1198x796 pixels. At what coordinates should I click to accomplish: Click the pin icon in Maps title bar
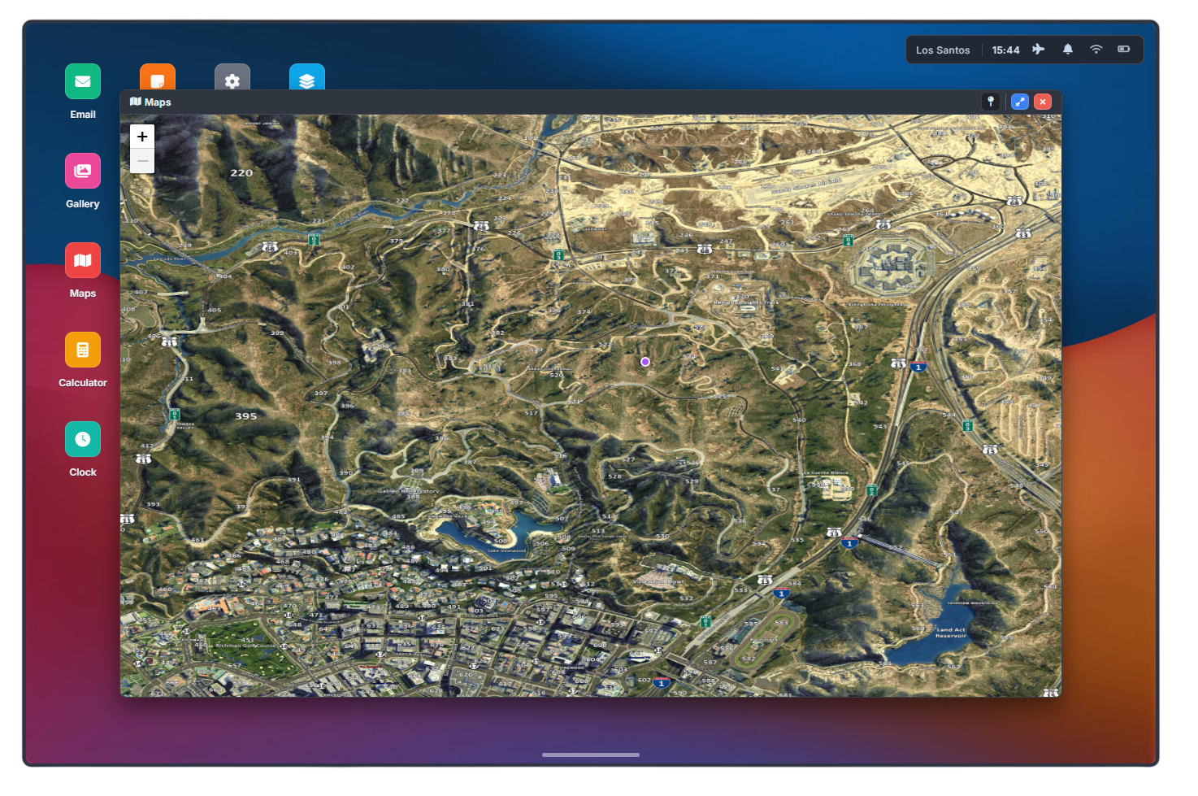click(x=991, y=102)
